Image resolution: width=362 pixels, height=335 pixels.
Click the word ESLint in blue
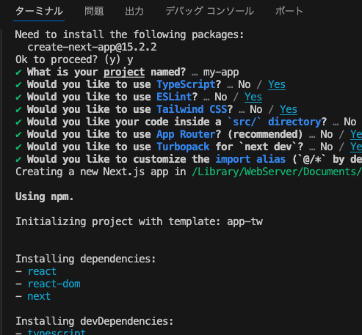174,97
